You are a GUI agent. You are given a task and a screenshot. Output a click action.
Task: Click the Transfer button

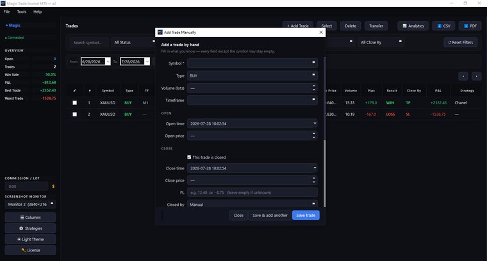[x=376, y=26]
